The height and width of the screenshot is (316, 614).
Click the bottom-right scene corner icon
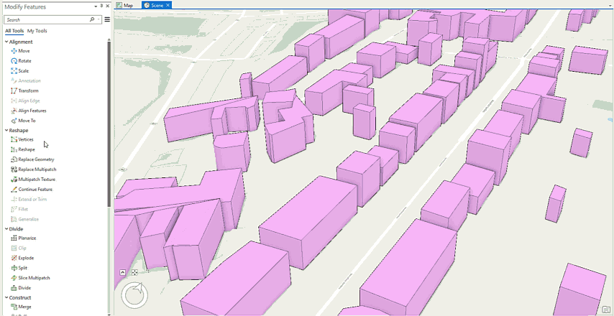(606, 310)
